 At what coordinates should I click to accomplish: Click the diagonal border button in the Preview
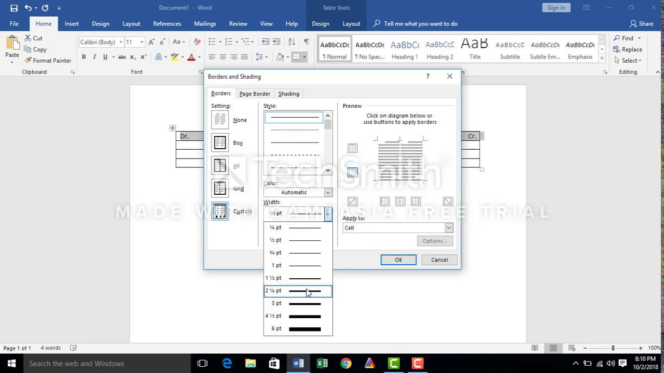(x=352, y=201)
